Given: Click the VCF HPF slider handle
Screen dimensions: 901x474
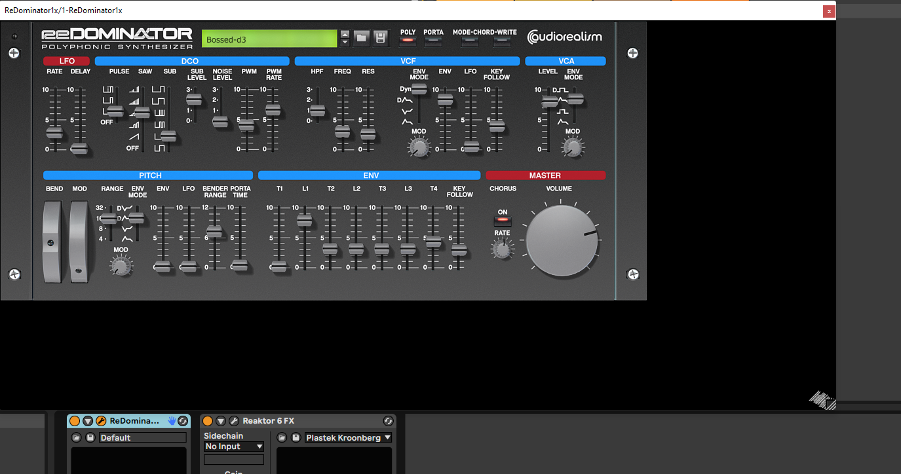Looking at the screenshot, I should 318,111.
